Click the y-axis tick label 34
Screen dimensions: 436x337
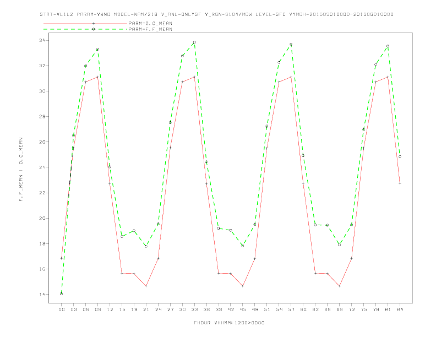pos(42,40)
